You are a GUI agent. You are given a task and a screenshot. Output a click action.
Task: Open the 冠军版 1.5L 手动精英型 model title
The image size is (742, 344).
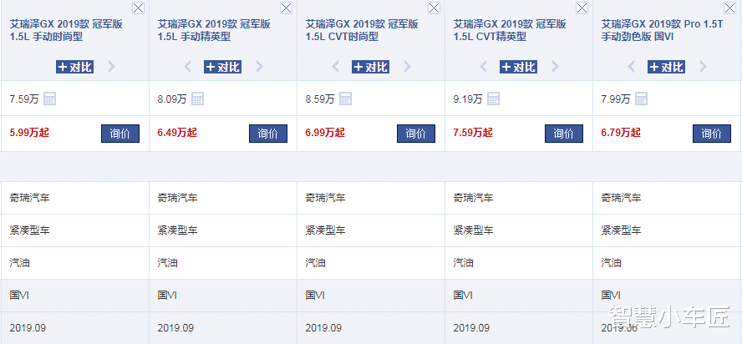[214, 30]
